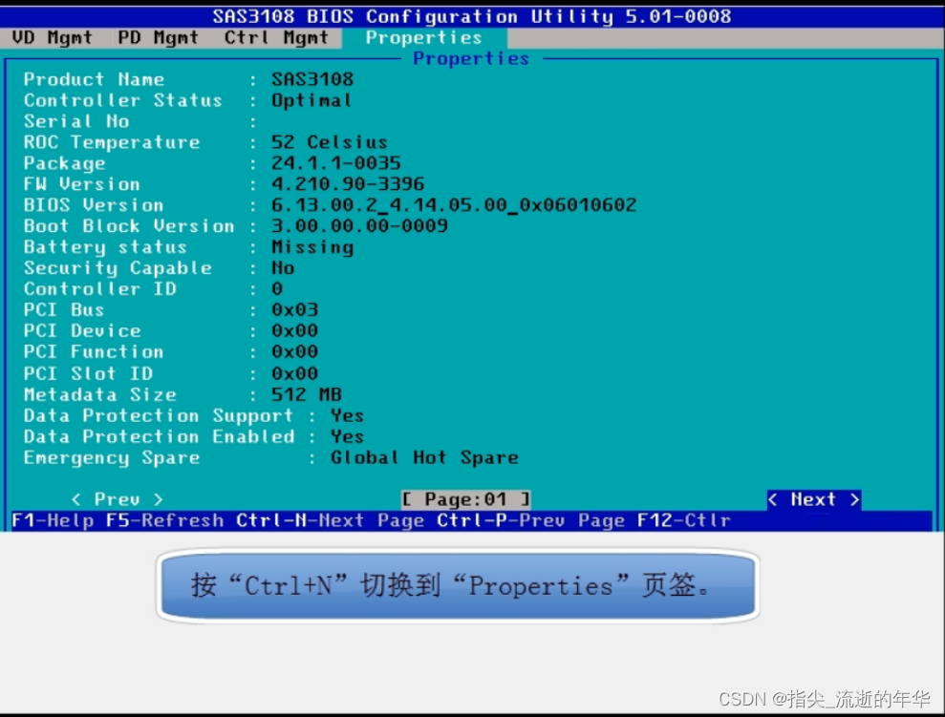Open the PD Mgmt tab
Image resolution: width=945 pixels, height=717 pixels.
(158, 38)
